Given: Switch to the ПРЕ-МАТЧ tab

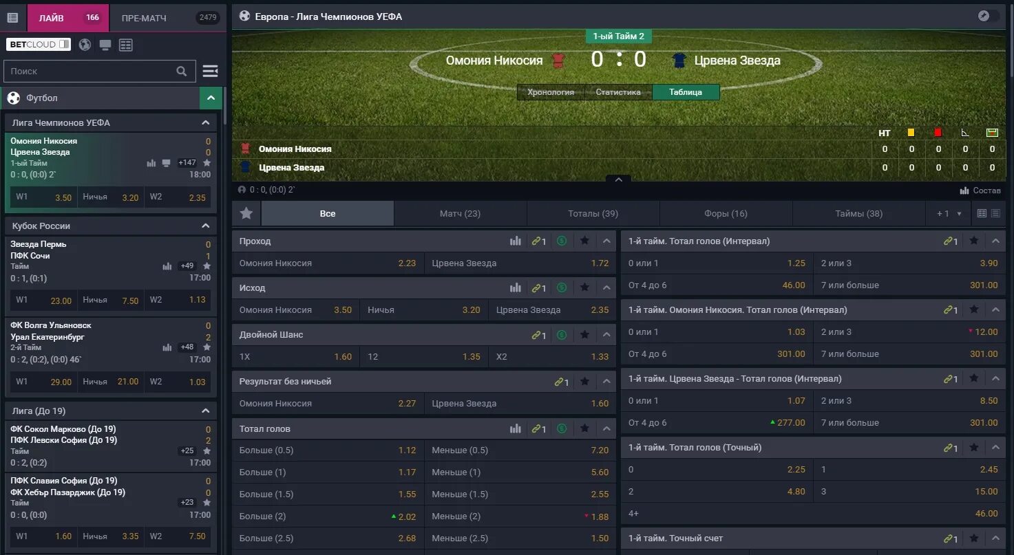Looking at the screenshot, I should click(x=144, y=18).
